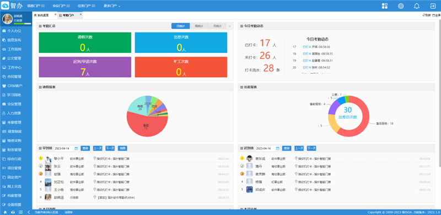Click 下一天 button in 迟到榜
The width and height of the screenshot is (441, 215).
(x=311, y=148)
